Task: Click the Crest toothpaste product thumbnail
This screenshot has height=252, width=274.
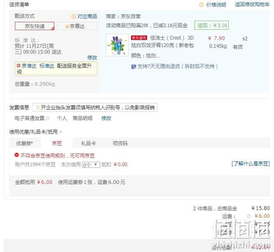Action: click(x=117, y=45)
